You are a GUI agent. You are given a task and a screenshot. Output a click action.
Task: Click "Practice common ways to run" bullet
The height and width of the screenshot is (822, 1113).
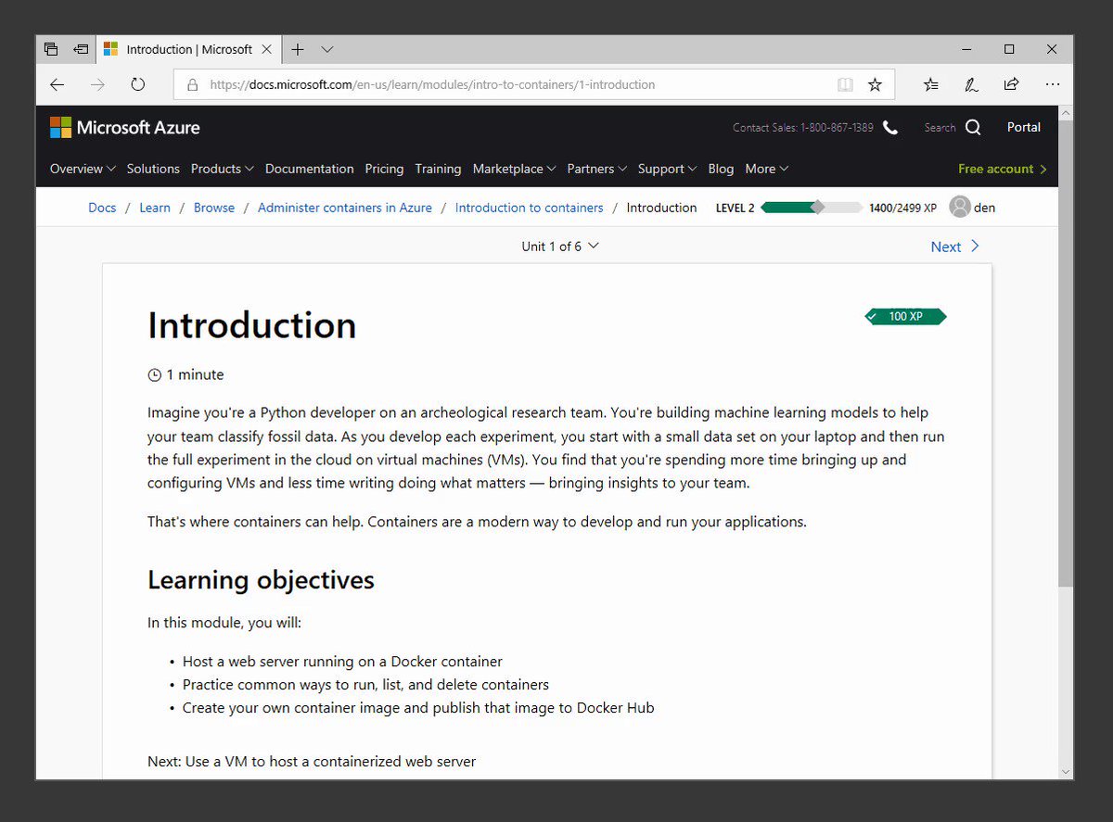[365, 685]
